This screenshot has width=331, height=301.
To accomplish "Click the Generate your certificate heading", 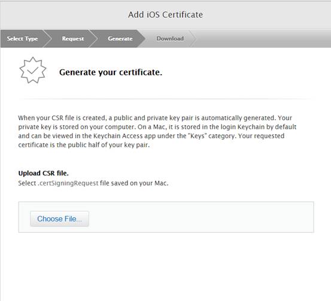I will coord(111,72).
